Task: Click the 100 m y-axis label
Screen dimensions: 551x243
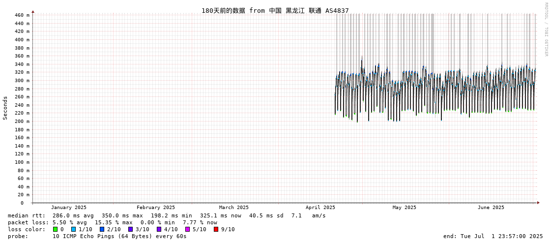Action: click(x=23, y=162)
